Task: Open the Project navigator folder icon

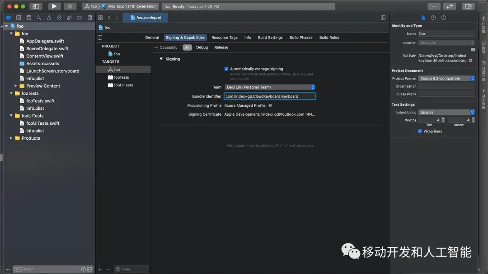Action: tap(9, 18)
